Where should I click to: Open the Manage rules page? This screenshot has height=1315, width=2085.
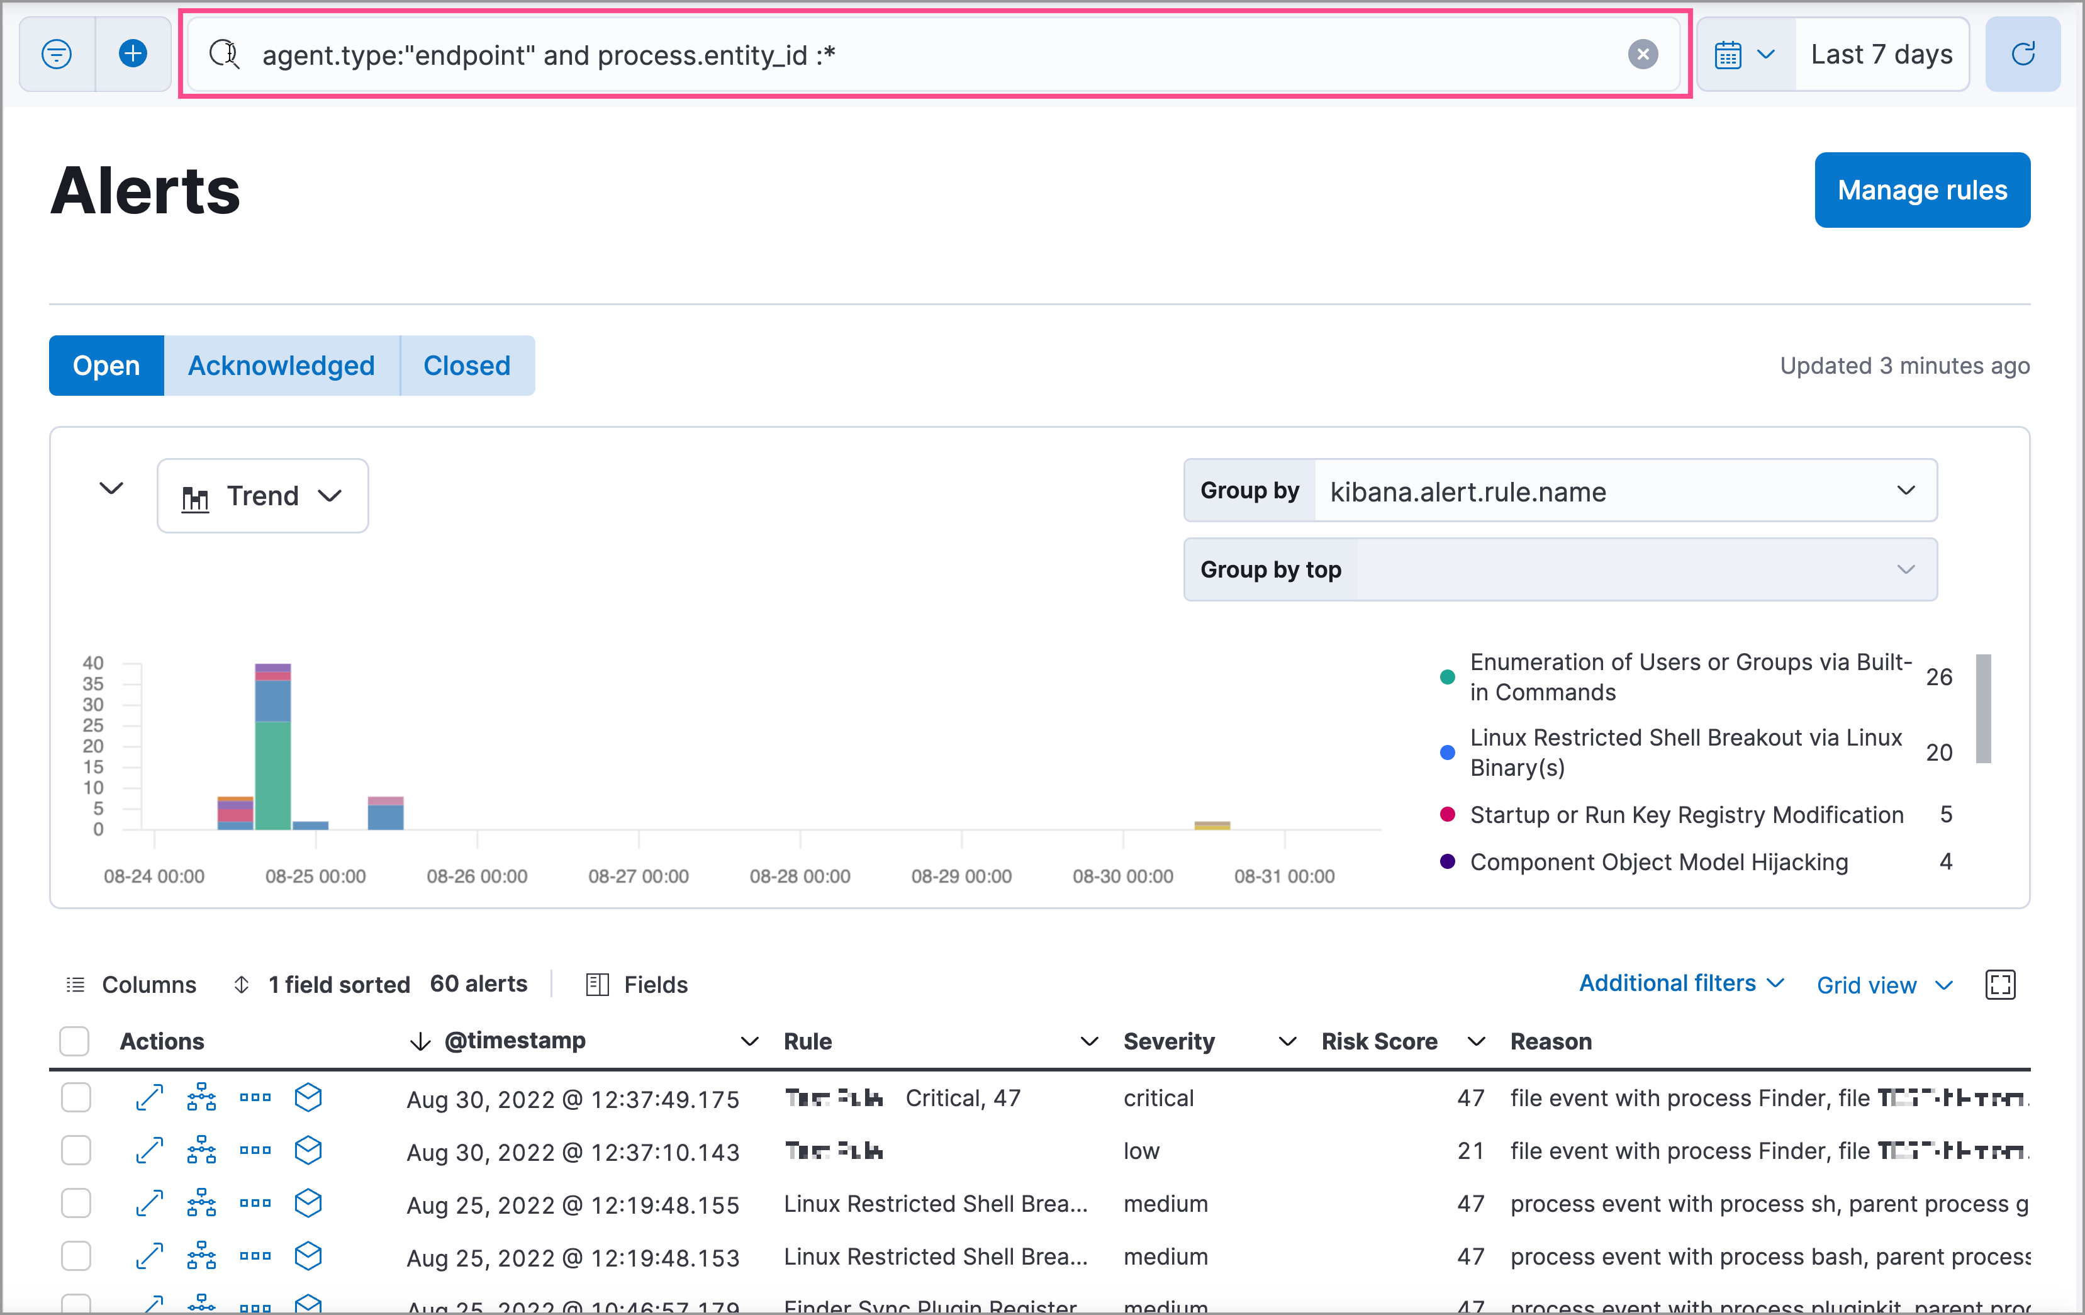click(1922, 189)
